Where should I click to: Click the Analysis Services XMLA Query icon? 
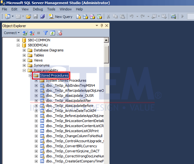99,16
